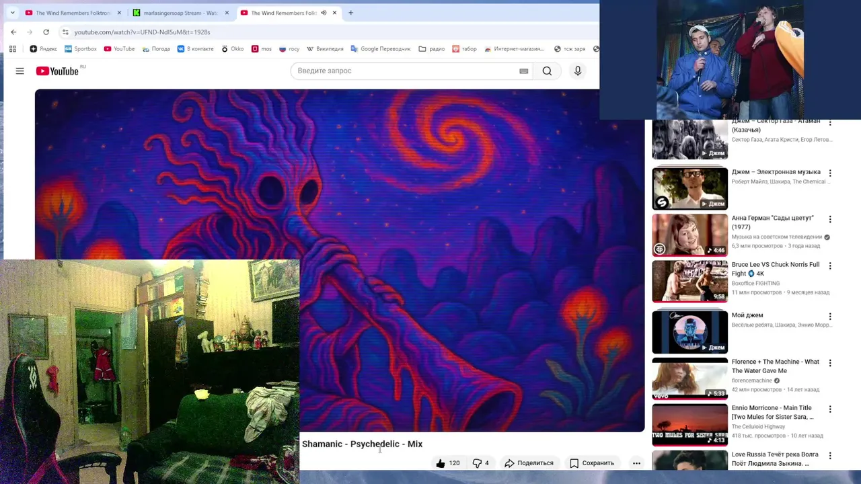Go back to the previous page
Viewport: 861px width, 484px height.
tap(13, 32)
